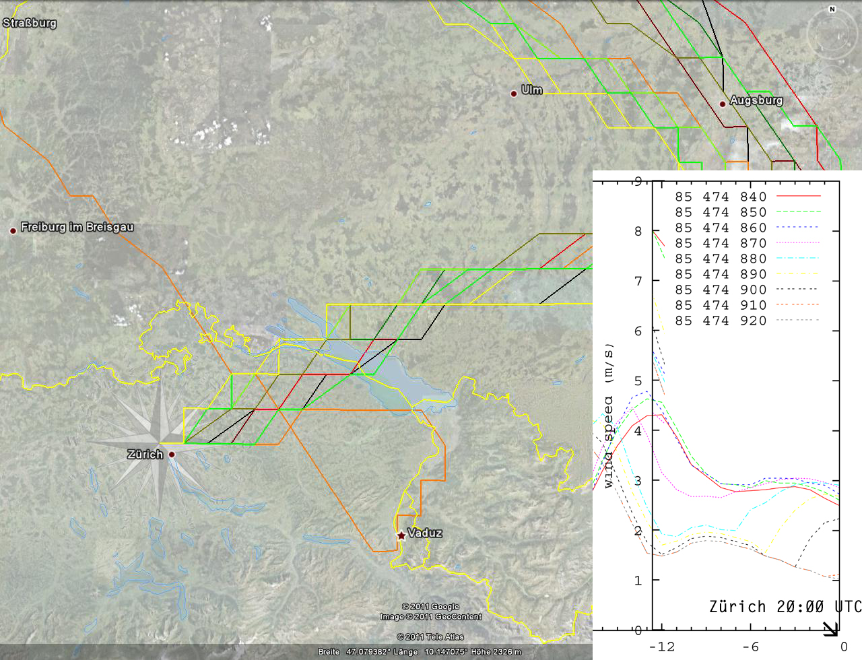Click the N north indicator on the compass
Screen dimensions: 862x660
pos(832,9)
